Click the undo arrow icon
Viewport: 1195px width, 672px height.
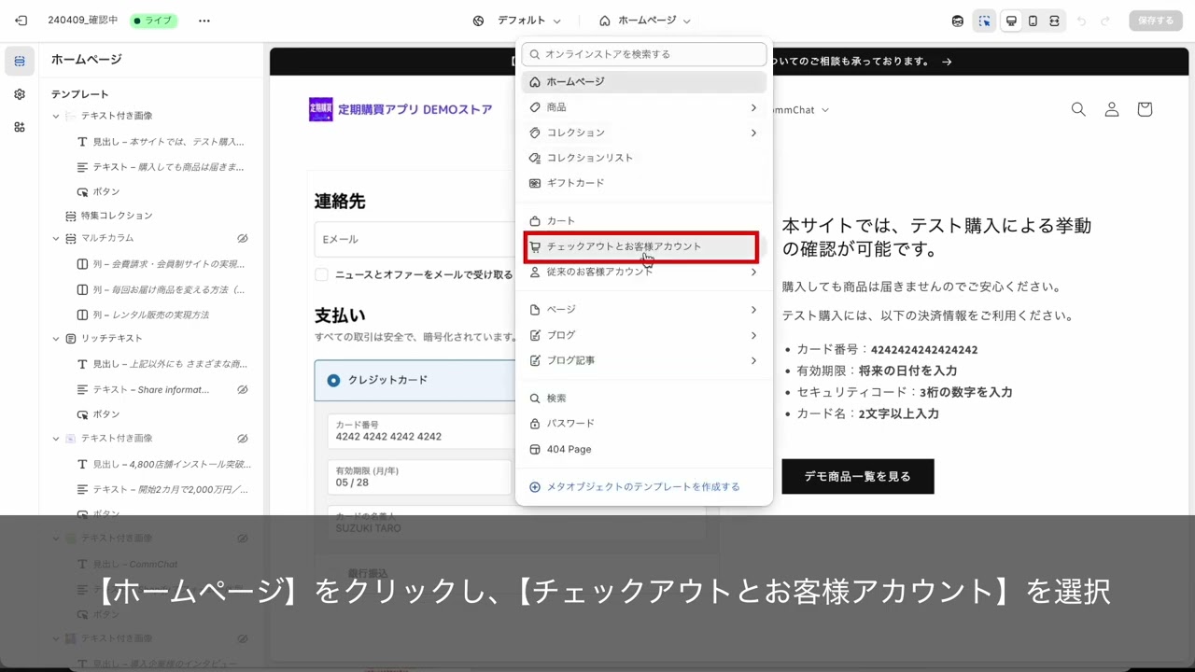coord(1082,21)
